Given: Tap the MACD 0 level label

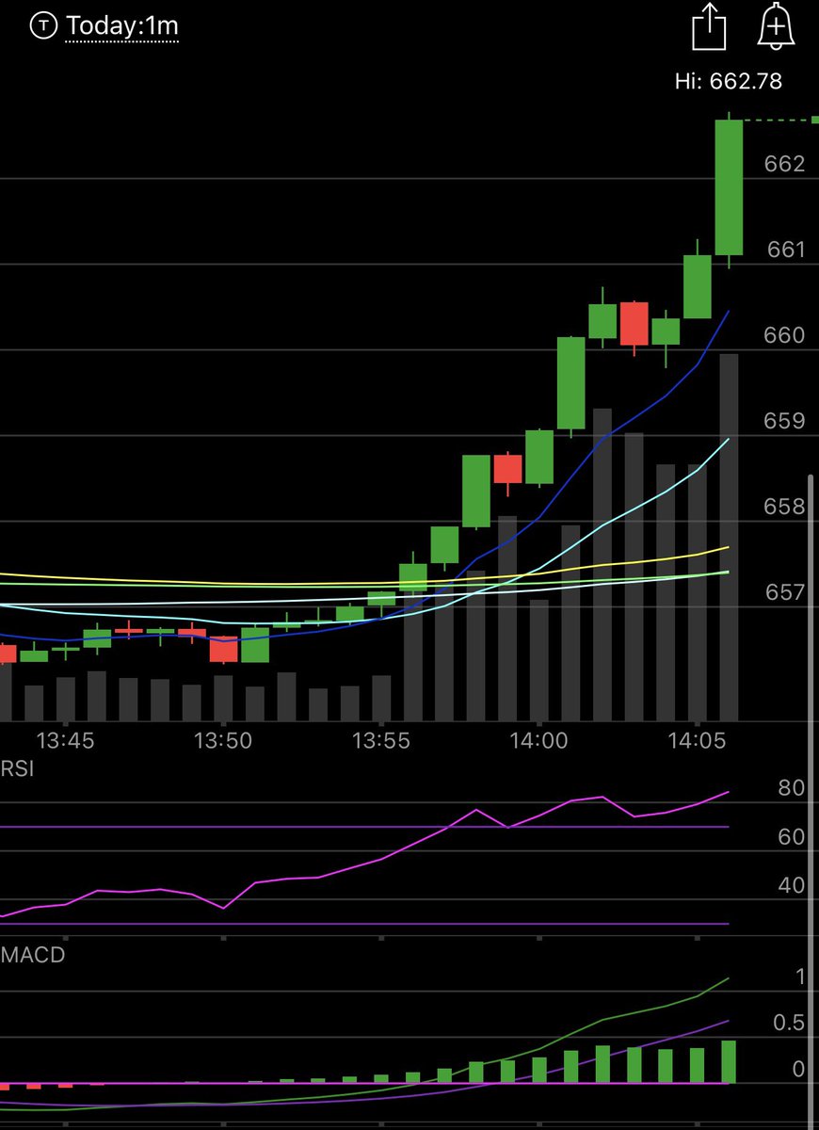Looking at the screenshot, I should click(x=799, y=1069).
